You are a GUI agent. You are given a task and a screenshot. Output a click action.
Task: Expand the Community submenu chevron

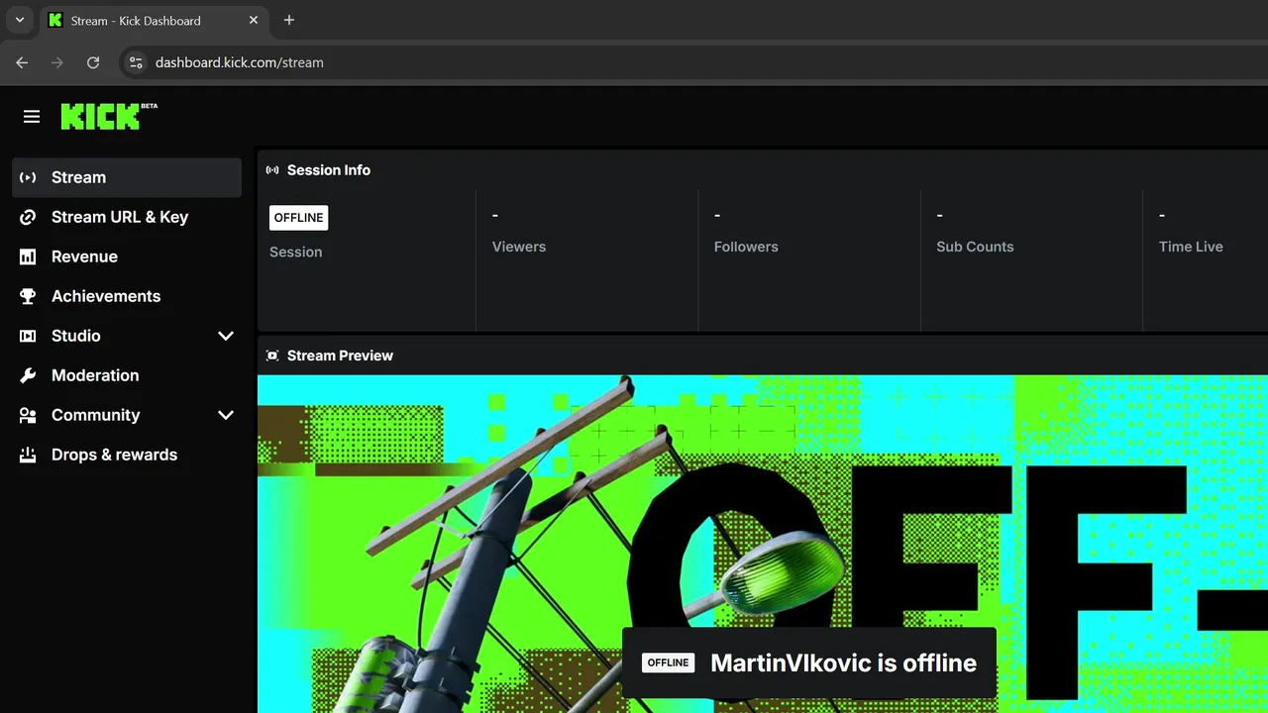point(226,415)
